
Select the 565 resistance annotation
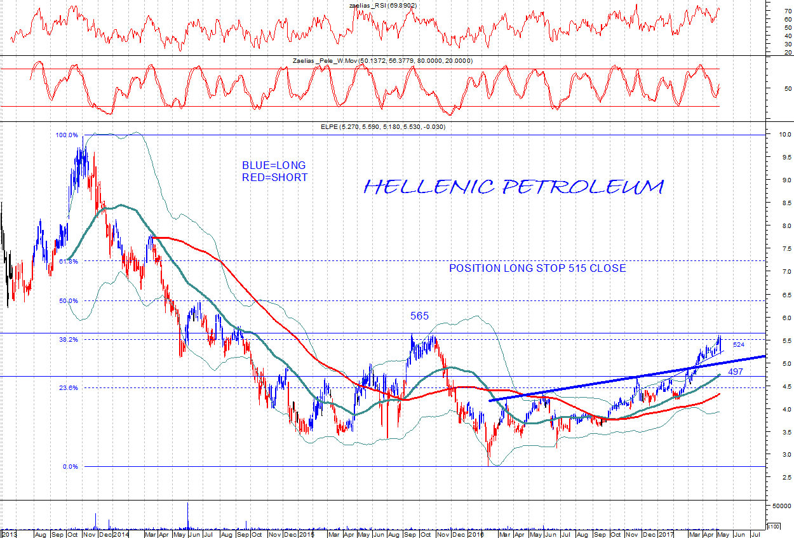tap(419, 316)
